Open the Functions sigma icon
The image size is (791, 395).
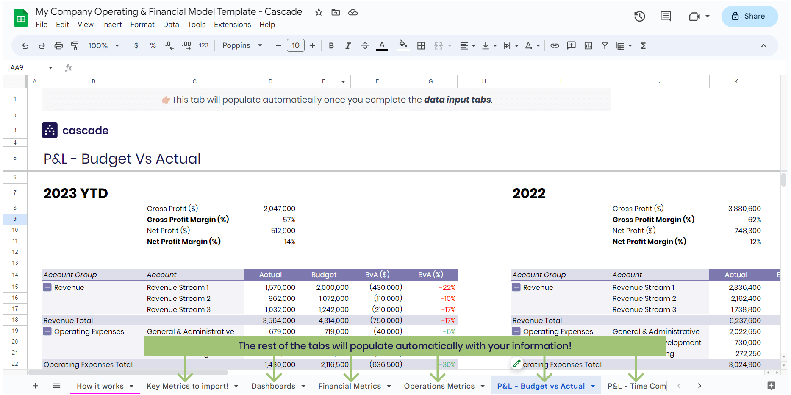point(643,45)
